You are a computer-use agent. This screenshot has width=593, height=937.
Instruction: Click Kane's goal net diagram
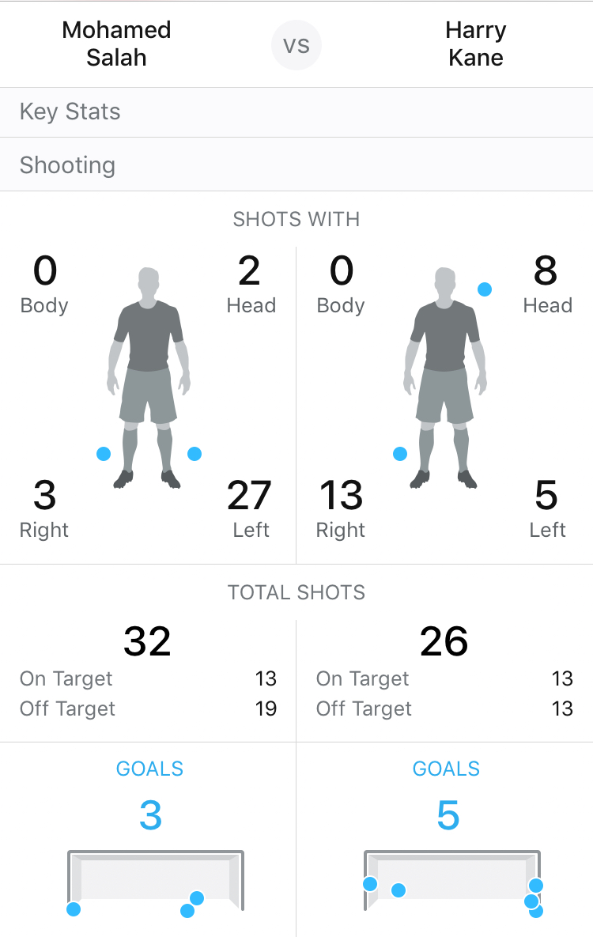pyautogui.click(x=452, y=880)
